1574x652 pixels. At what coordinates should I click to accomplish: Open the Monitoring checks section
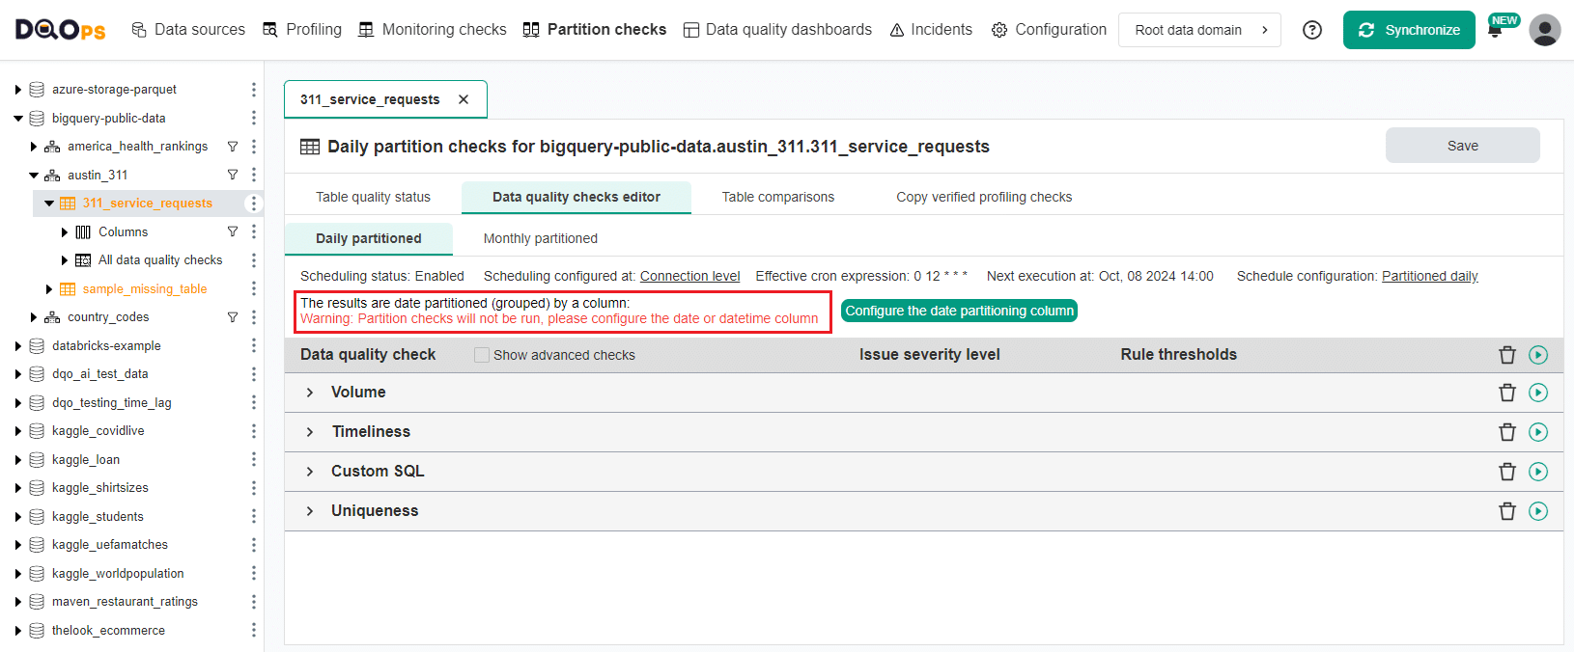[x=433, y=30]
